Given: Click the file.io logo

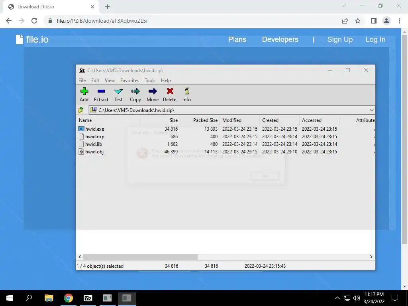Looking at the screenshot, I should (x=32, y=39).
